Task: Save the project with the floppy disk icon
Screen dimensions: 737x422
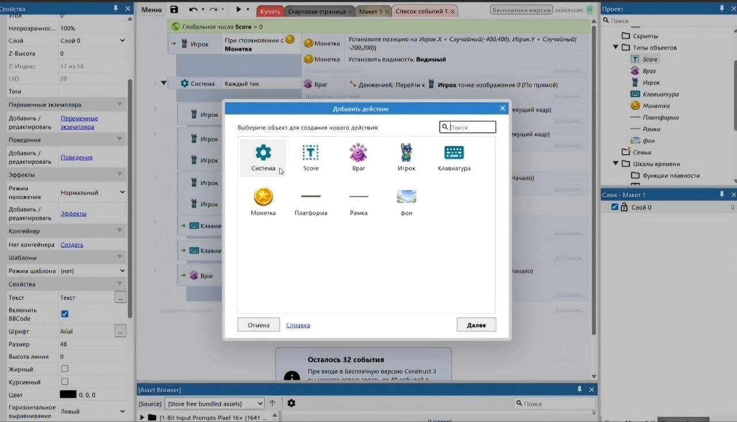Action: click(x=174, y=10)
